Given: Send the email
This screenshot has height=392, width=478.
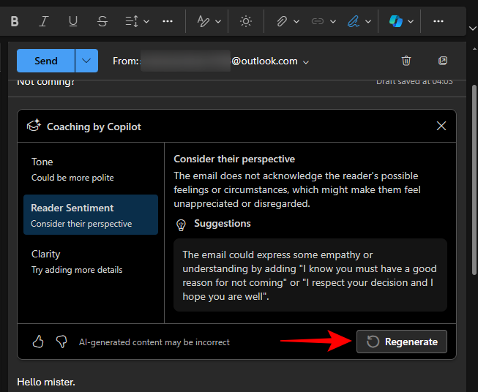Looking at the screenshot, I should 45,61.
